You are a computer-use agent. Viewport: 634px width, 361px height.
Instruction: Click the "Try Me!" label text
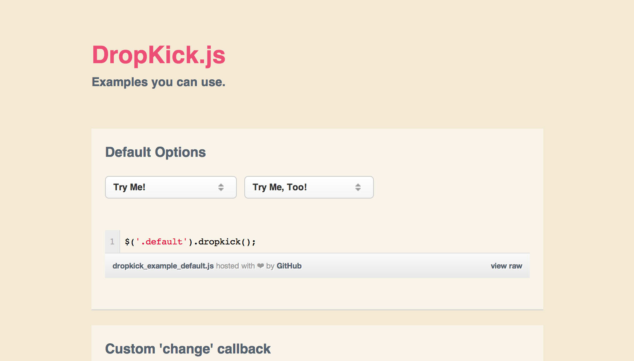tap(129, 187)
